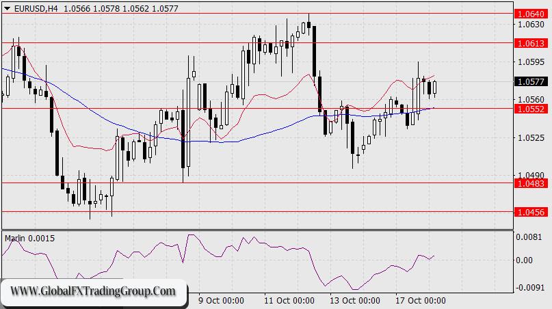This screenshot has height=309, width=552.
Task: Click the 1.0630 price scale value
Action: point(531,25)
